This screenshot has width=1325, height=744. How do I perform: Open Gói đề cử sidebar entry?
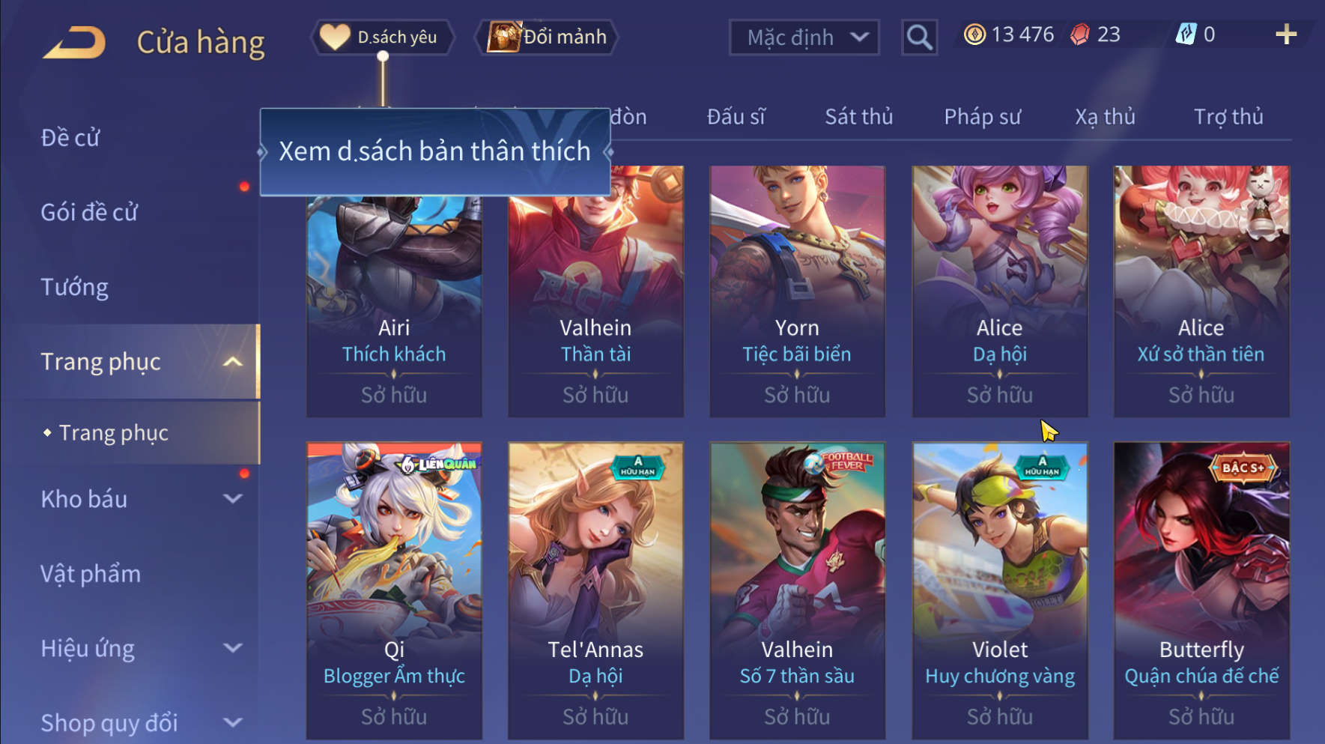[x=89, y=213]
